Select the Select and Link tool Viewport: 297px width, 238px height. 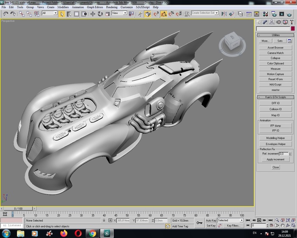pos(22,14)
